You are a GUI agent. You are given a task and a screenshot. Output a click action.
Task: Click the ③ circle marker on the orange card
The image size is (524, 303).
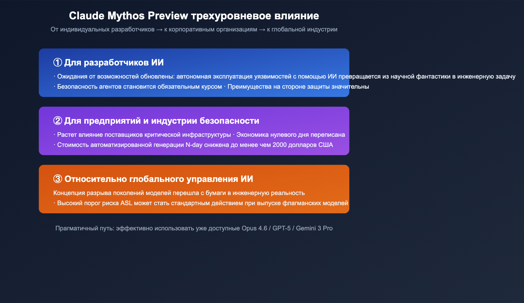click(57, 179)
